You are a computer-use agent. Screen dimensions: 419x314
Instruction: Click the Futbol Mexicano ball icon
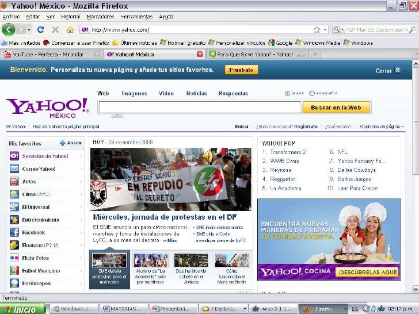coord(14,270)
